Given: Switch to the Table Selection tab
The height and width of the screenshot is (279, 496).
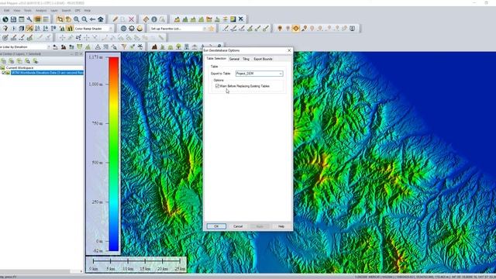Looking at the screenshot, I should (216, 59).
